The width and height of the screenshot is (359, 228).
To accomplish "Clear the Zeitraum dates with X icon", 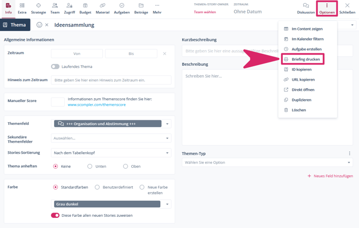I will click(x=164, y=53).
